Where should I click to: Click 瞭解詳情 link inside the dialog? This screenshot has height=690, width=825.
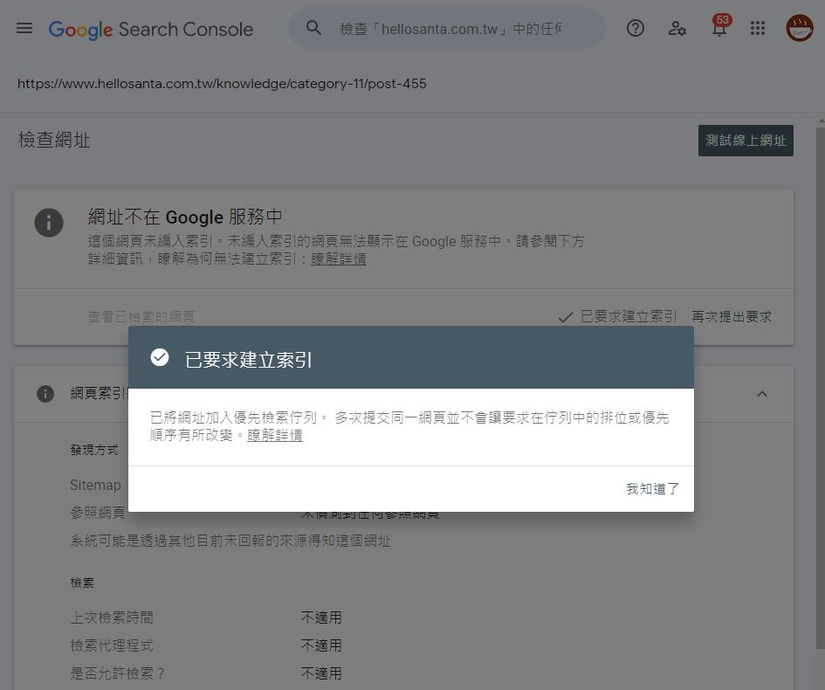coord(275,436)
